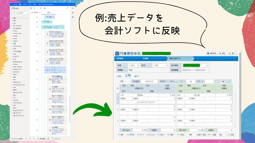Image resolution: width=255 pixels, height=143 pixels.
Task: Click the もしもアフィリエイト summary field
Action: pyautogui.click(x=156, y=102)
